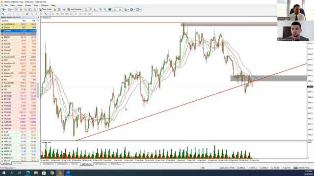Switch to the XAUUSD,H4 chart tab

tap(48, 164)
